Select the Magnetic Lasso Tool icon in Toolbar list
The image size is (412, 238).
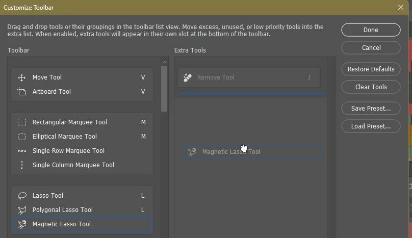[x=22, y=224]
